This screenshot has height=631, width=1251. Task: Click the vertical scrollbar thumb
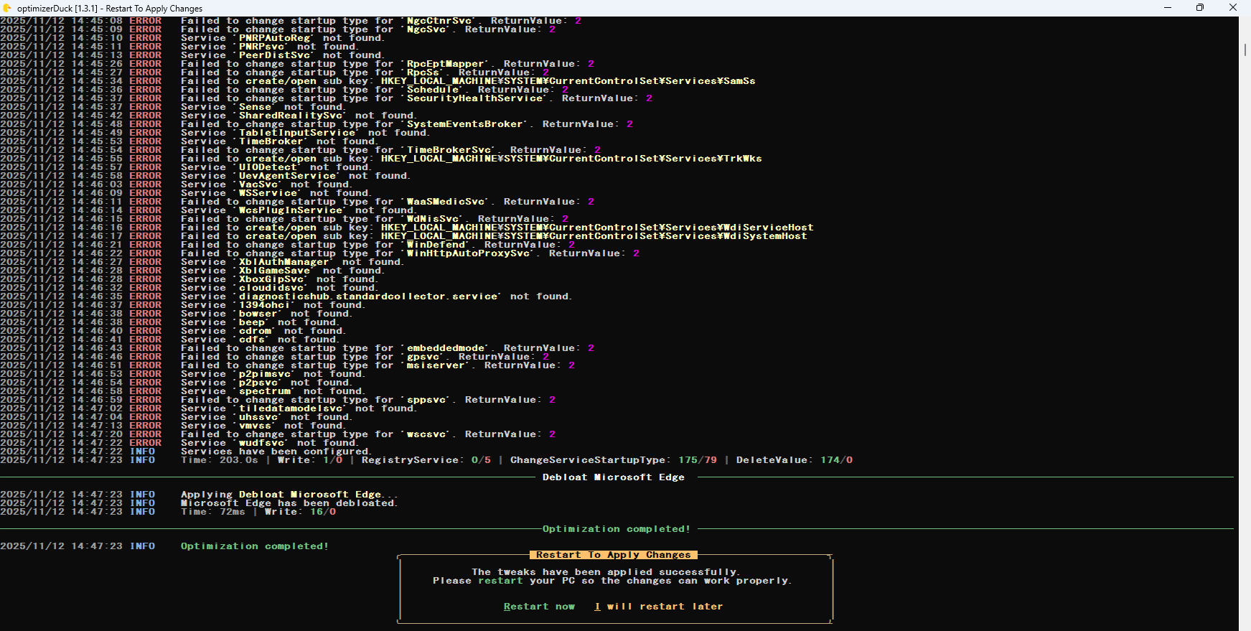pos(1245,50)
